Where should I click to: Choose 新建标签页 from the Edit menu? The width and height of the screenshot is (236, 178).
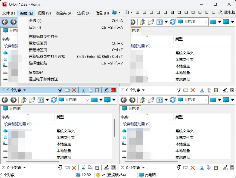[74, 50]
